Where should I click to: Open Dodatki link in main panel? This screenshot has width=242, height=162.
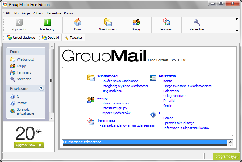pos(169,101)
